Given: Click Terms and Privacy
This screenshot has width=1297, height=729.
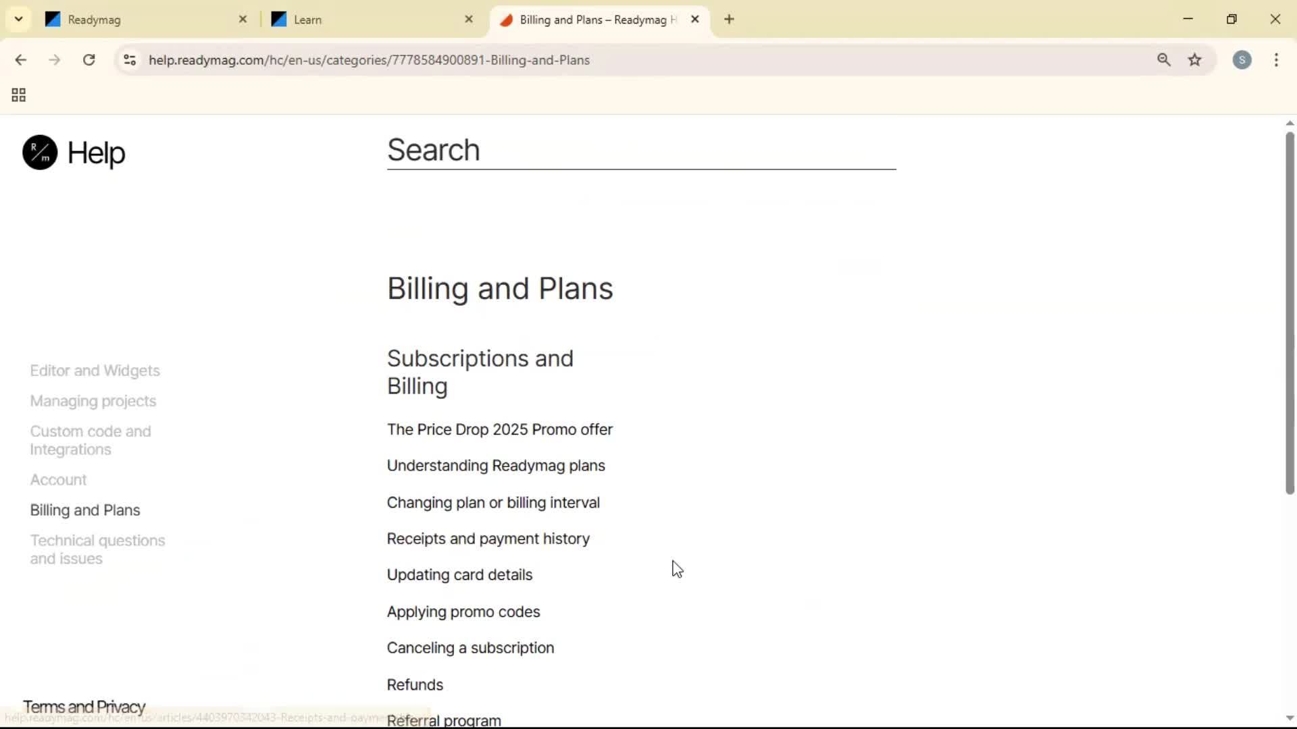Looking at the screenshot, I should pyautogui.click(x=84, y=706).
